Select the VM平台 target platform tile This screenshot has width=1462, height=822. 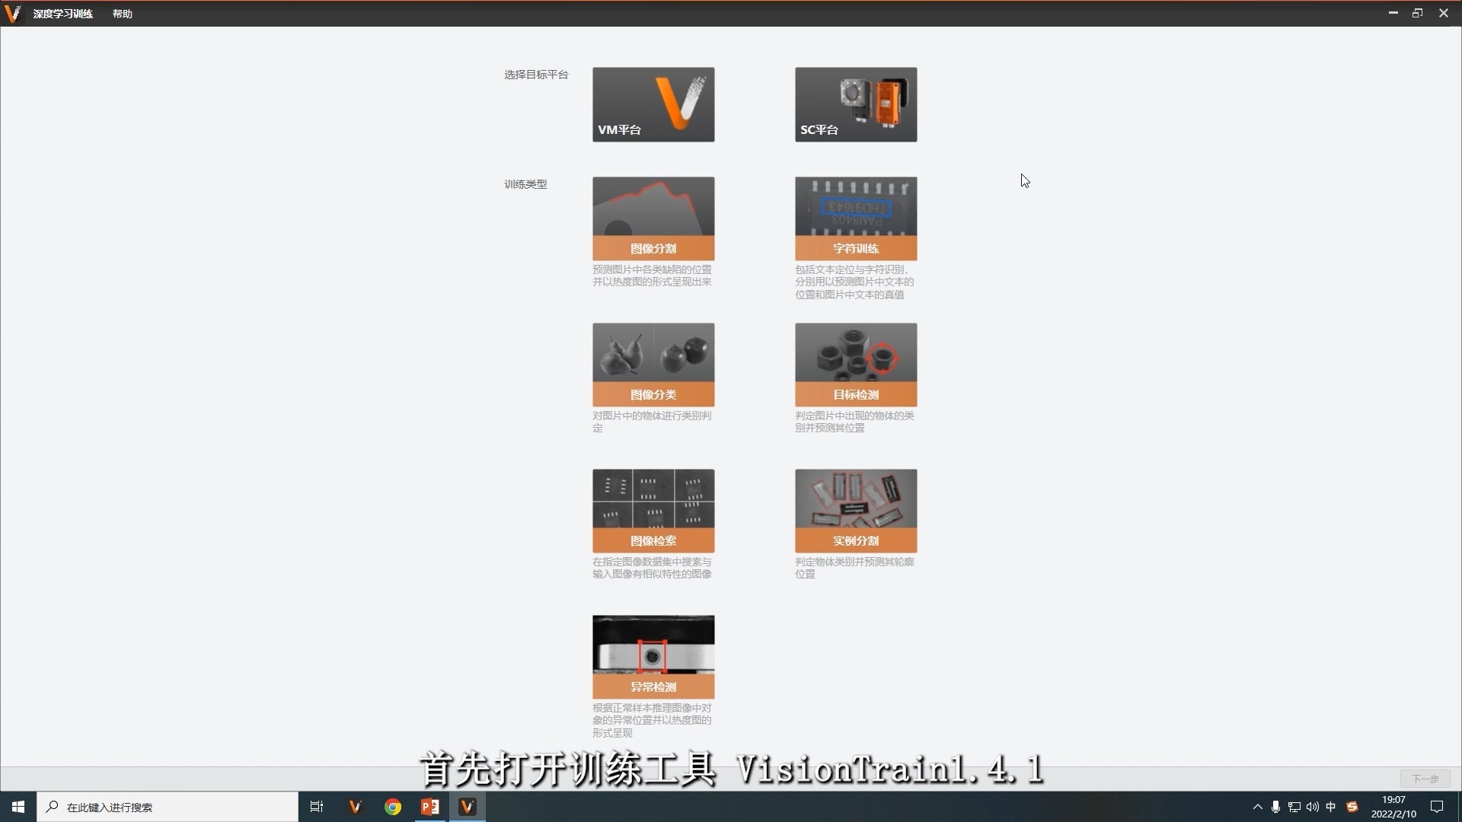pyautogui.click(x=653, y=104)
